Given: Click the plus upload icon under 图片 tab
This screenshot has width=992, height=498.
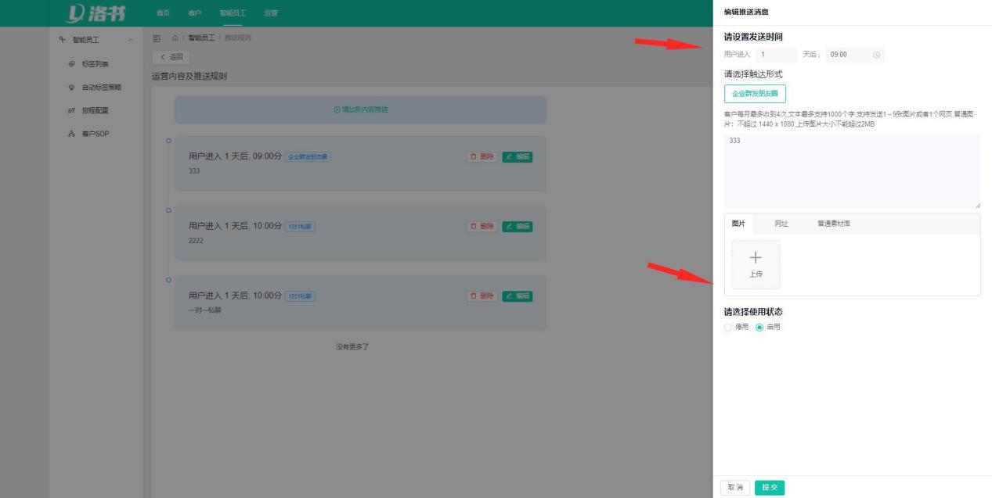Looking at the screenshot, I should tap(755, 258).
